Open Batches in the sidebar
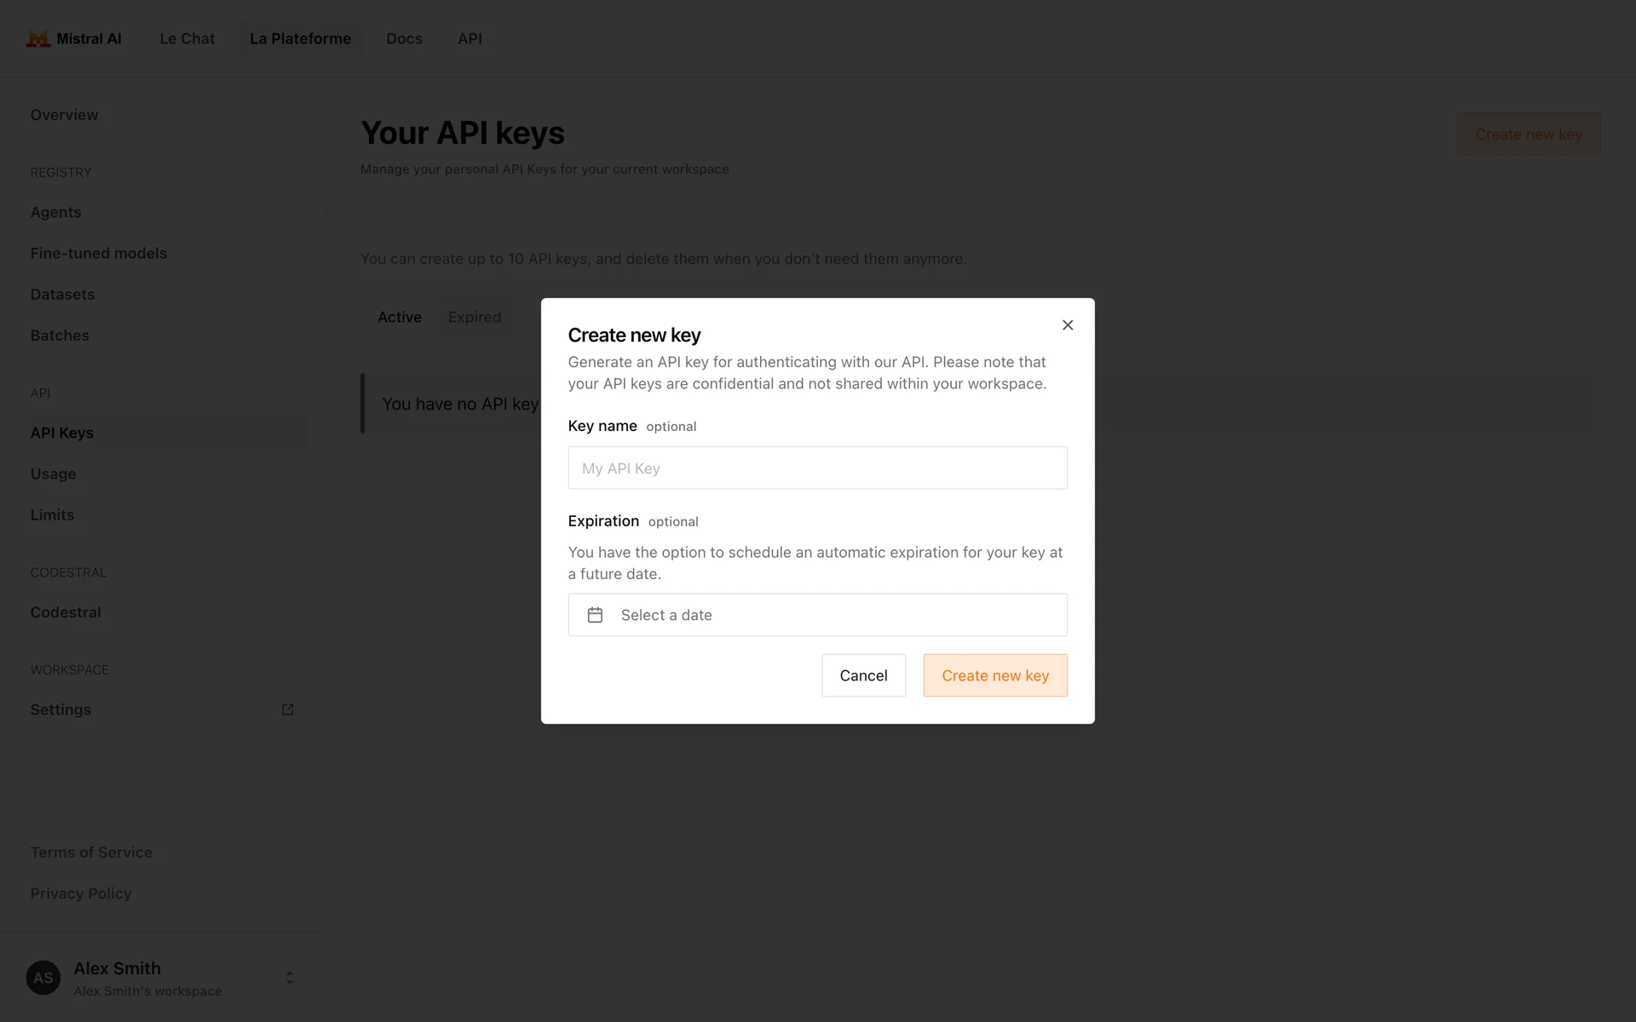This screenshot has height=1022, width=1636. click(x=60, y=336)
